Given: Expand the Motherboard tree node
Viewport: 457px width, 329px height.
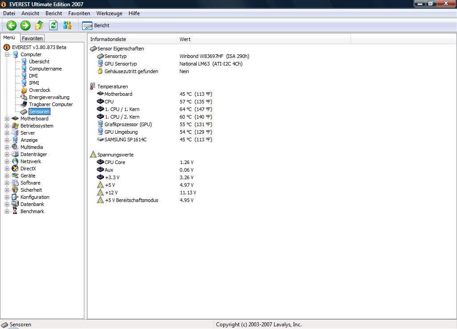Looking at the screenshot, I should pos(7,119).
